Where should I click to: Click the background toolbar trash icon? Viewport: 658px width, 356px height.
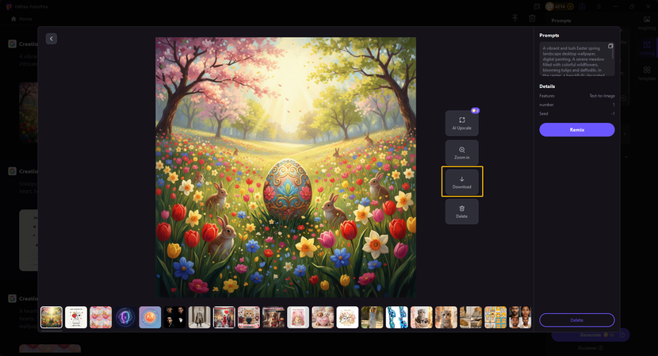point(532,18)
